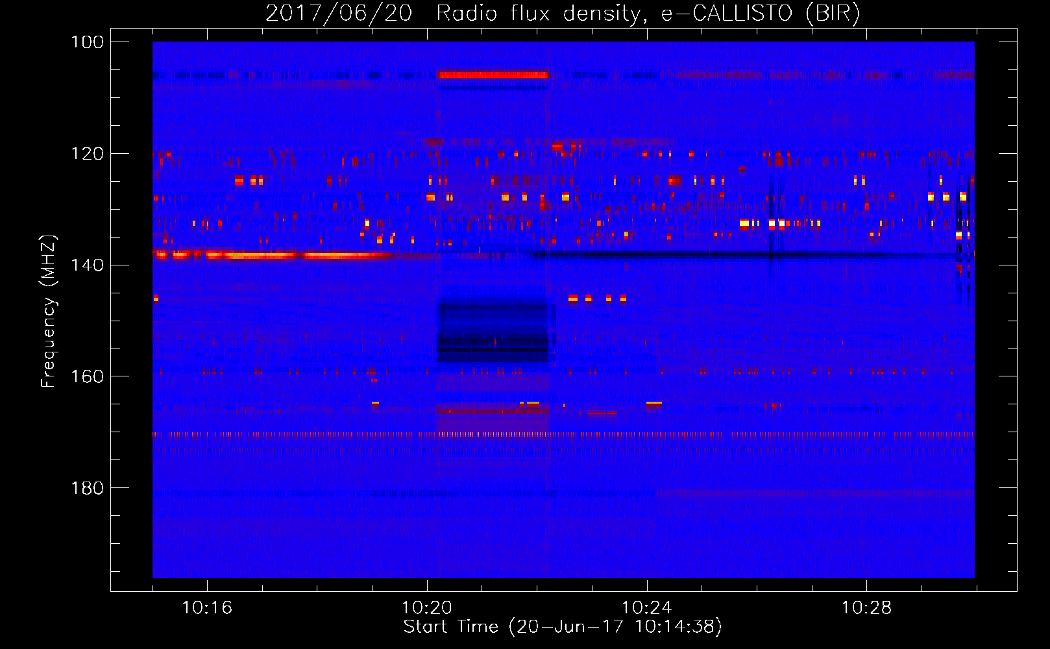Click the "10:28" time tick label
Screen dimensions: 1050x649
pyautogui.click(x=867, y=608)
